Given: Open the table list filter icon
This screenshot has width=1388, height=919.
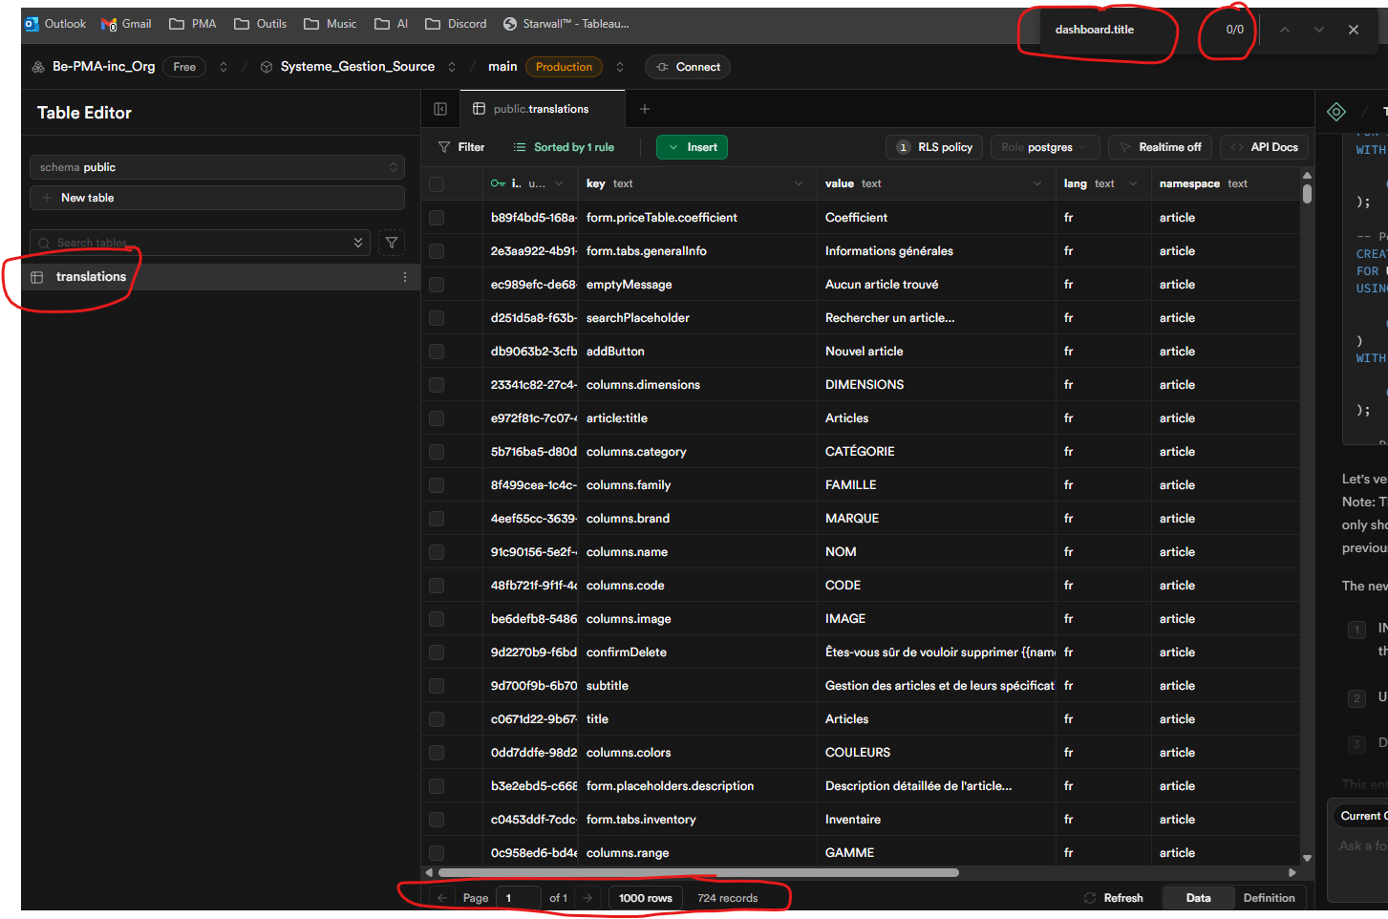Looking at the screenshot, I should (392, 243).
